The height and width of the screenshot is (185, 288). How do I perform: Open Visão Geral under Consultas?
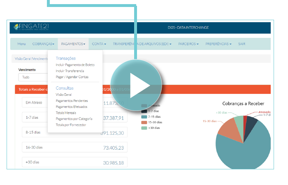(x=63, y=95)
